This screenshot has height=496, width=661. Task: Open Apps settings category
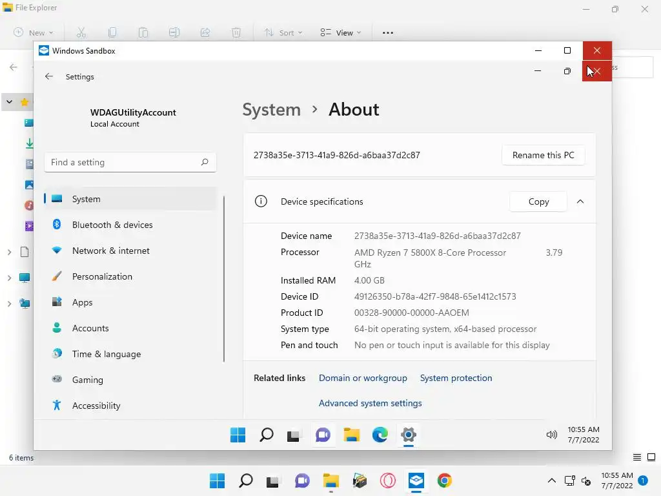130,302
